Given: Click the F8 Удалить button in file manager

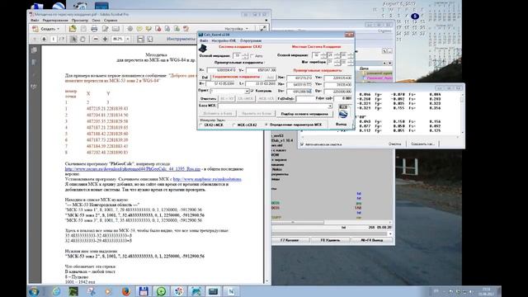Looking at the screenshot, I should (x=330, y=240).
